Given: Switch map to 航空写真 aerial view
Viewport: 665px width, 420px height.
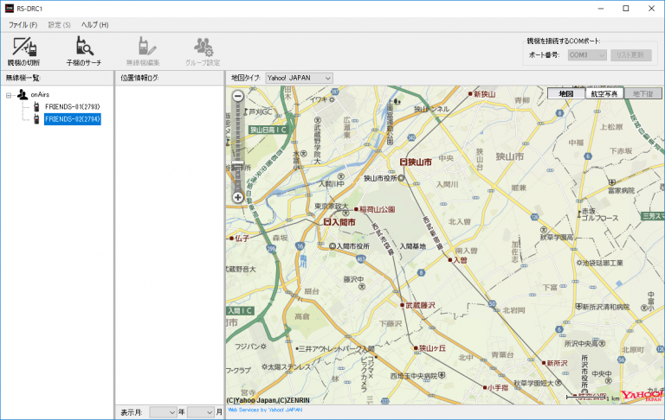Looking at the screenshot, I should coord(604,93).
